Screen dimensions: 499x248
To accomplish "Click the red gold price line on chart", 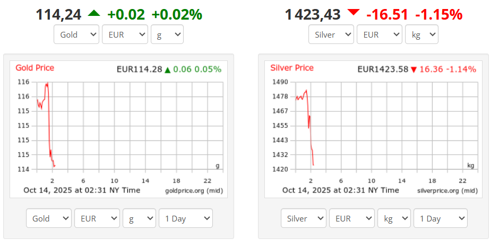I will point(49,132).
